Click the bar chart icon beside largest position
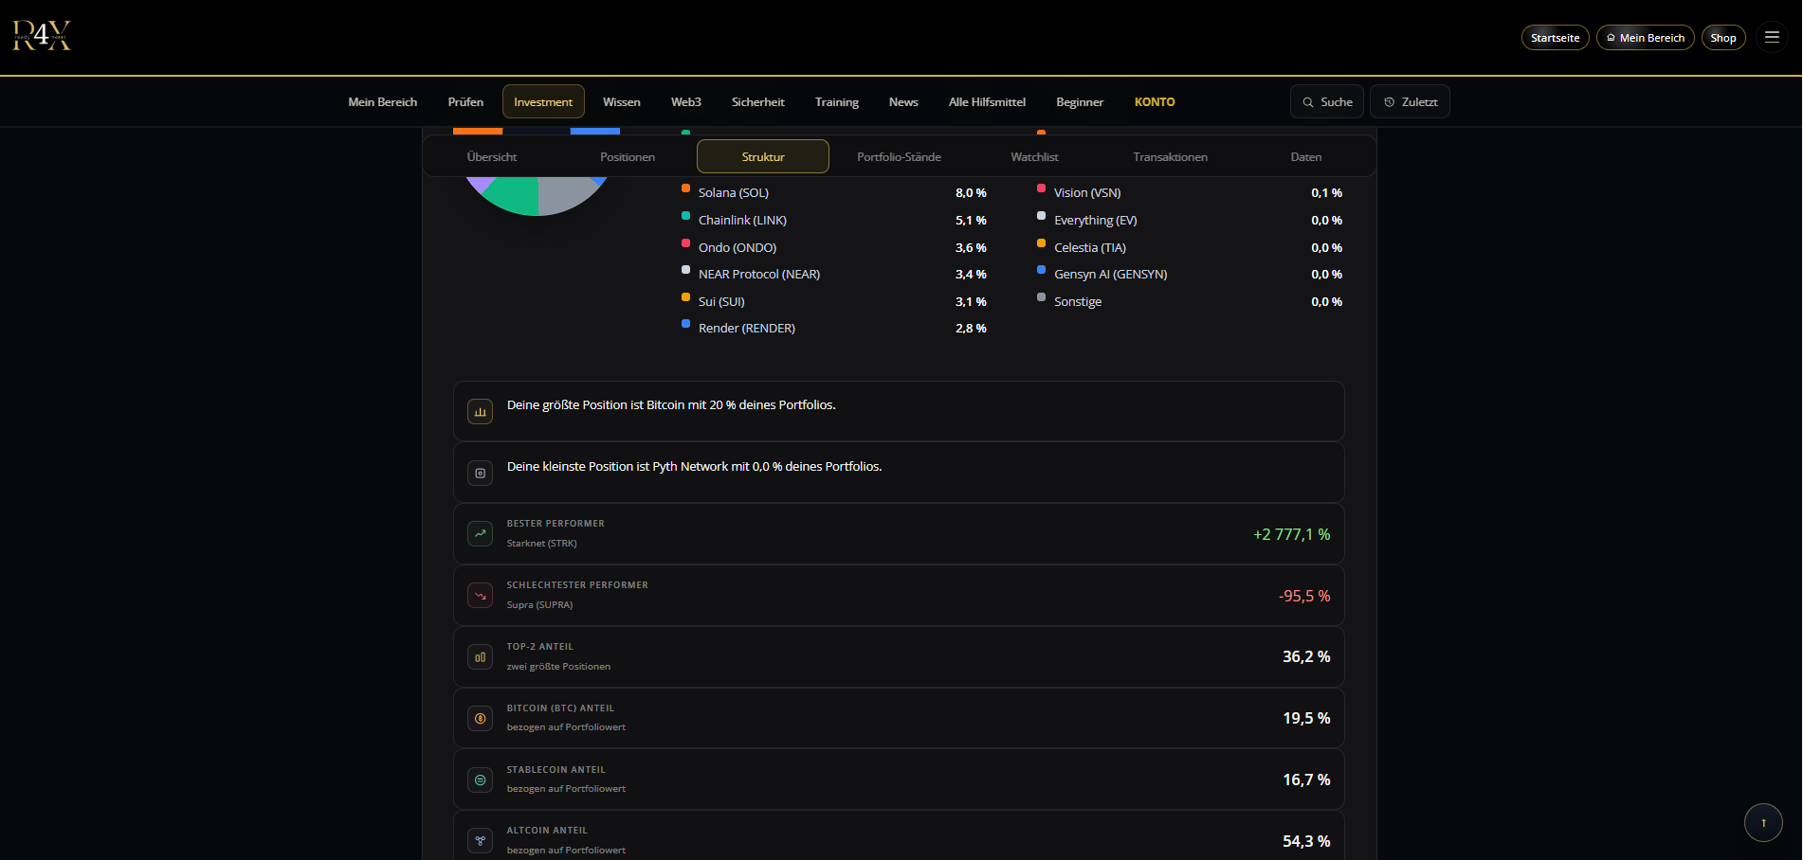Screen dimensions: 1803x860 tap(481, 412)
